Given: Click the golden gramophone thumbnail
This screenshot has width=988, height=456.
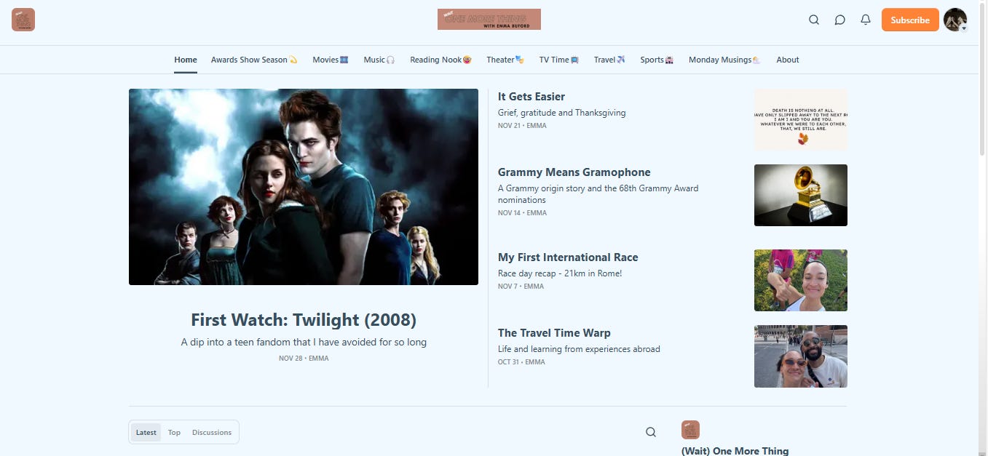Looking at the screenshot, I should point(801,195).
